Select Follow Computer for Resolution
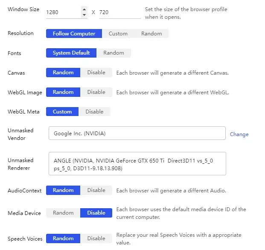The image size is (265, 250). (74, 34)
